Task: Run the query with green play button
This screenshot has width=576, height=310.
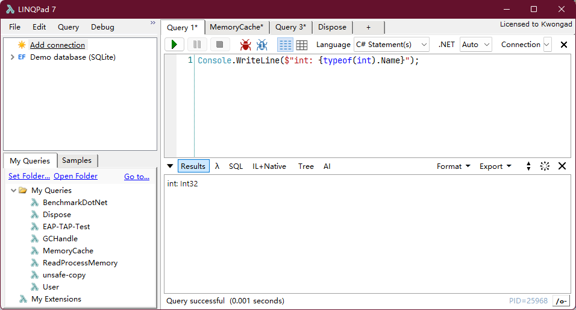Action: tap(174, 45)
